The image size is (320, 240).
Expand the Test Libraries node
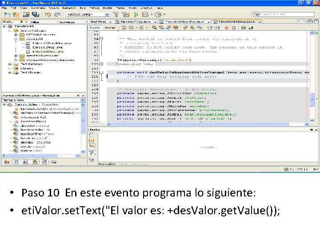[10, 72]
